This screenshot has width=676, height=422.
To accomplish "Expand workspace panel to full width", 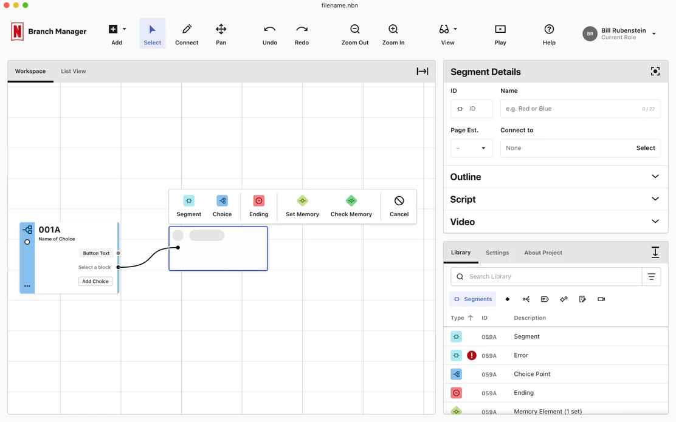I will pos(422,71).
